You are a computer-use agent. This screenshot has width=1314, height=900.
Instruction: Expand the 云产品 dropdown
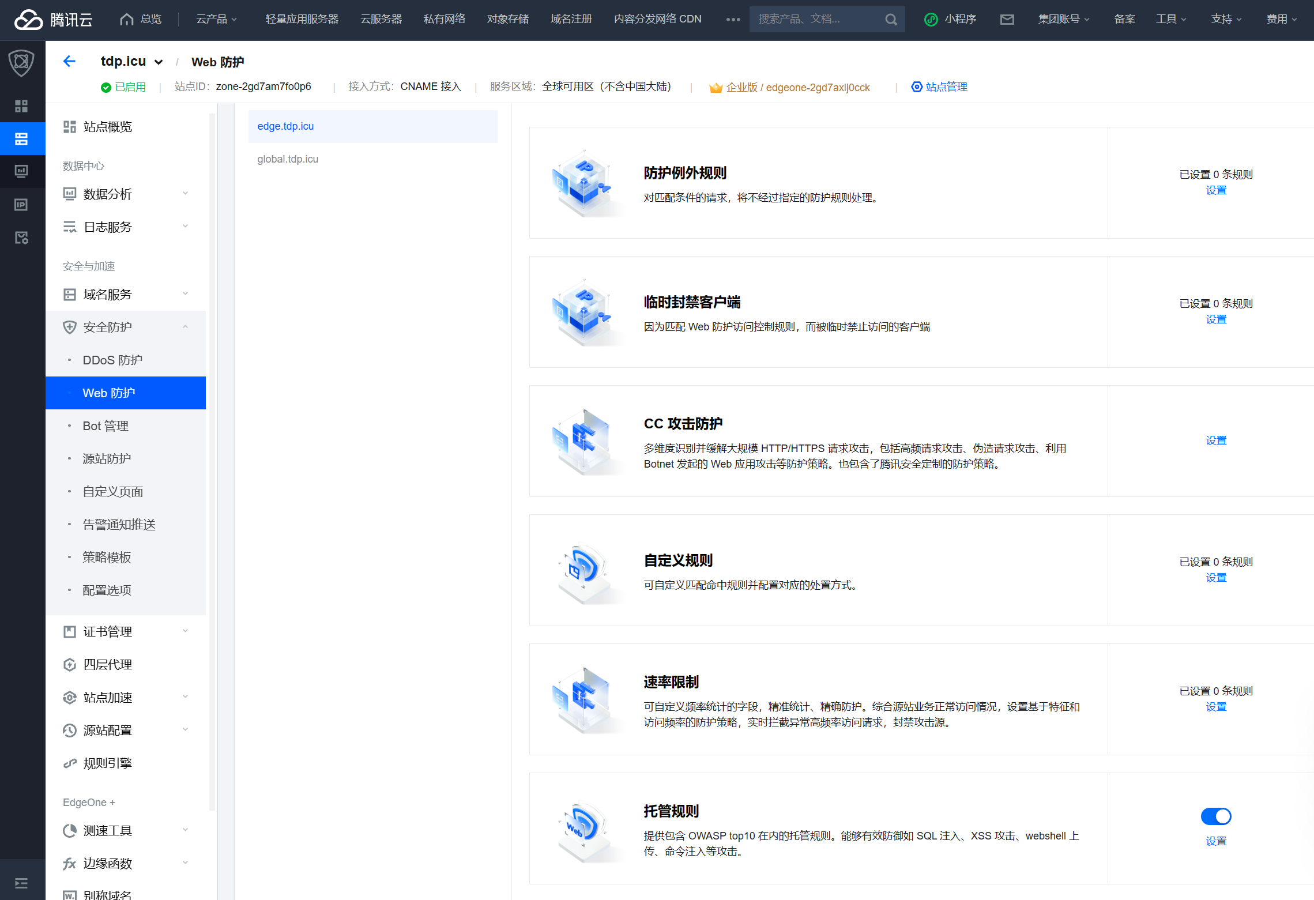(x=217, y=20)
